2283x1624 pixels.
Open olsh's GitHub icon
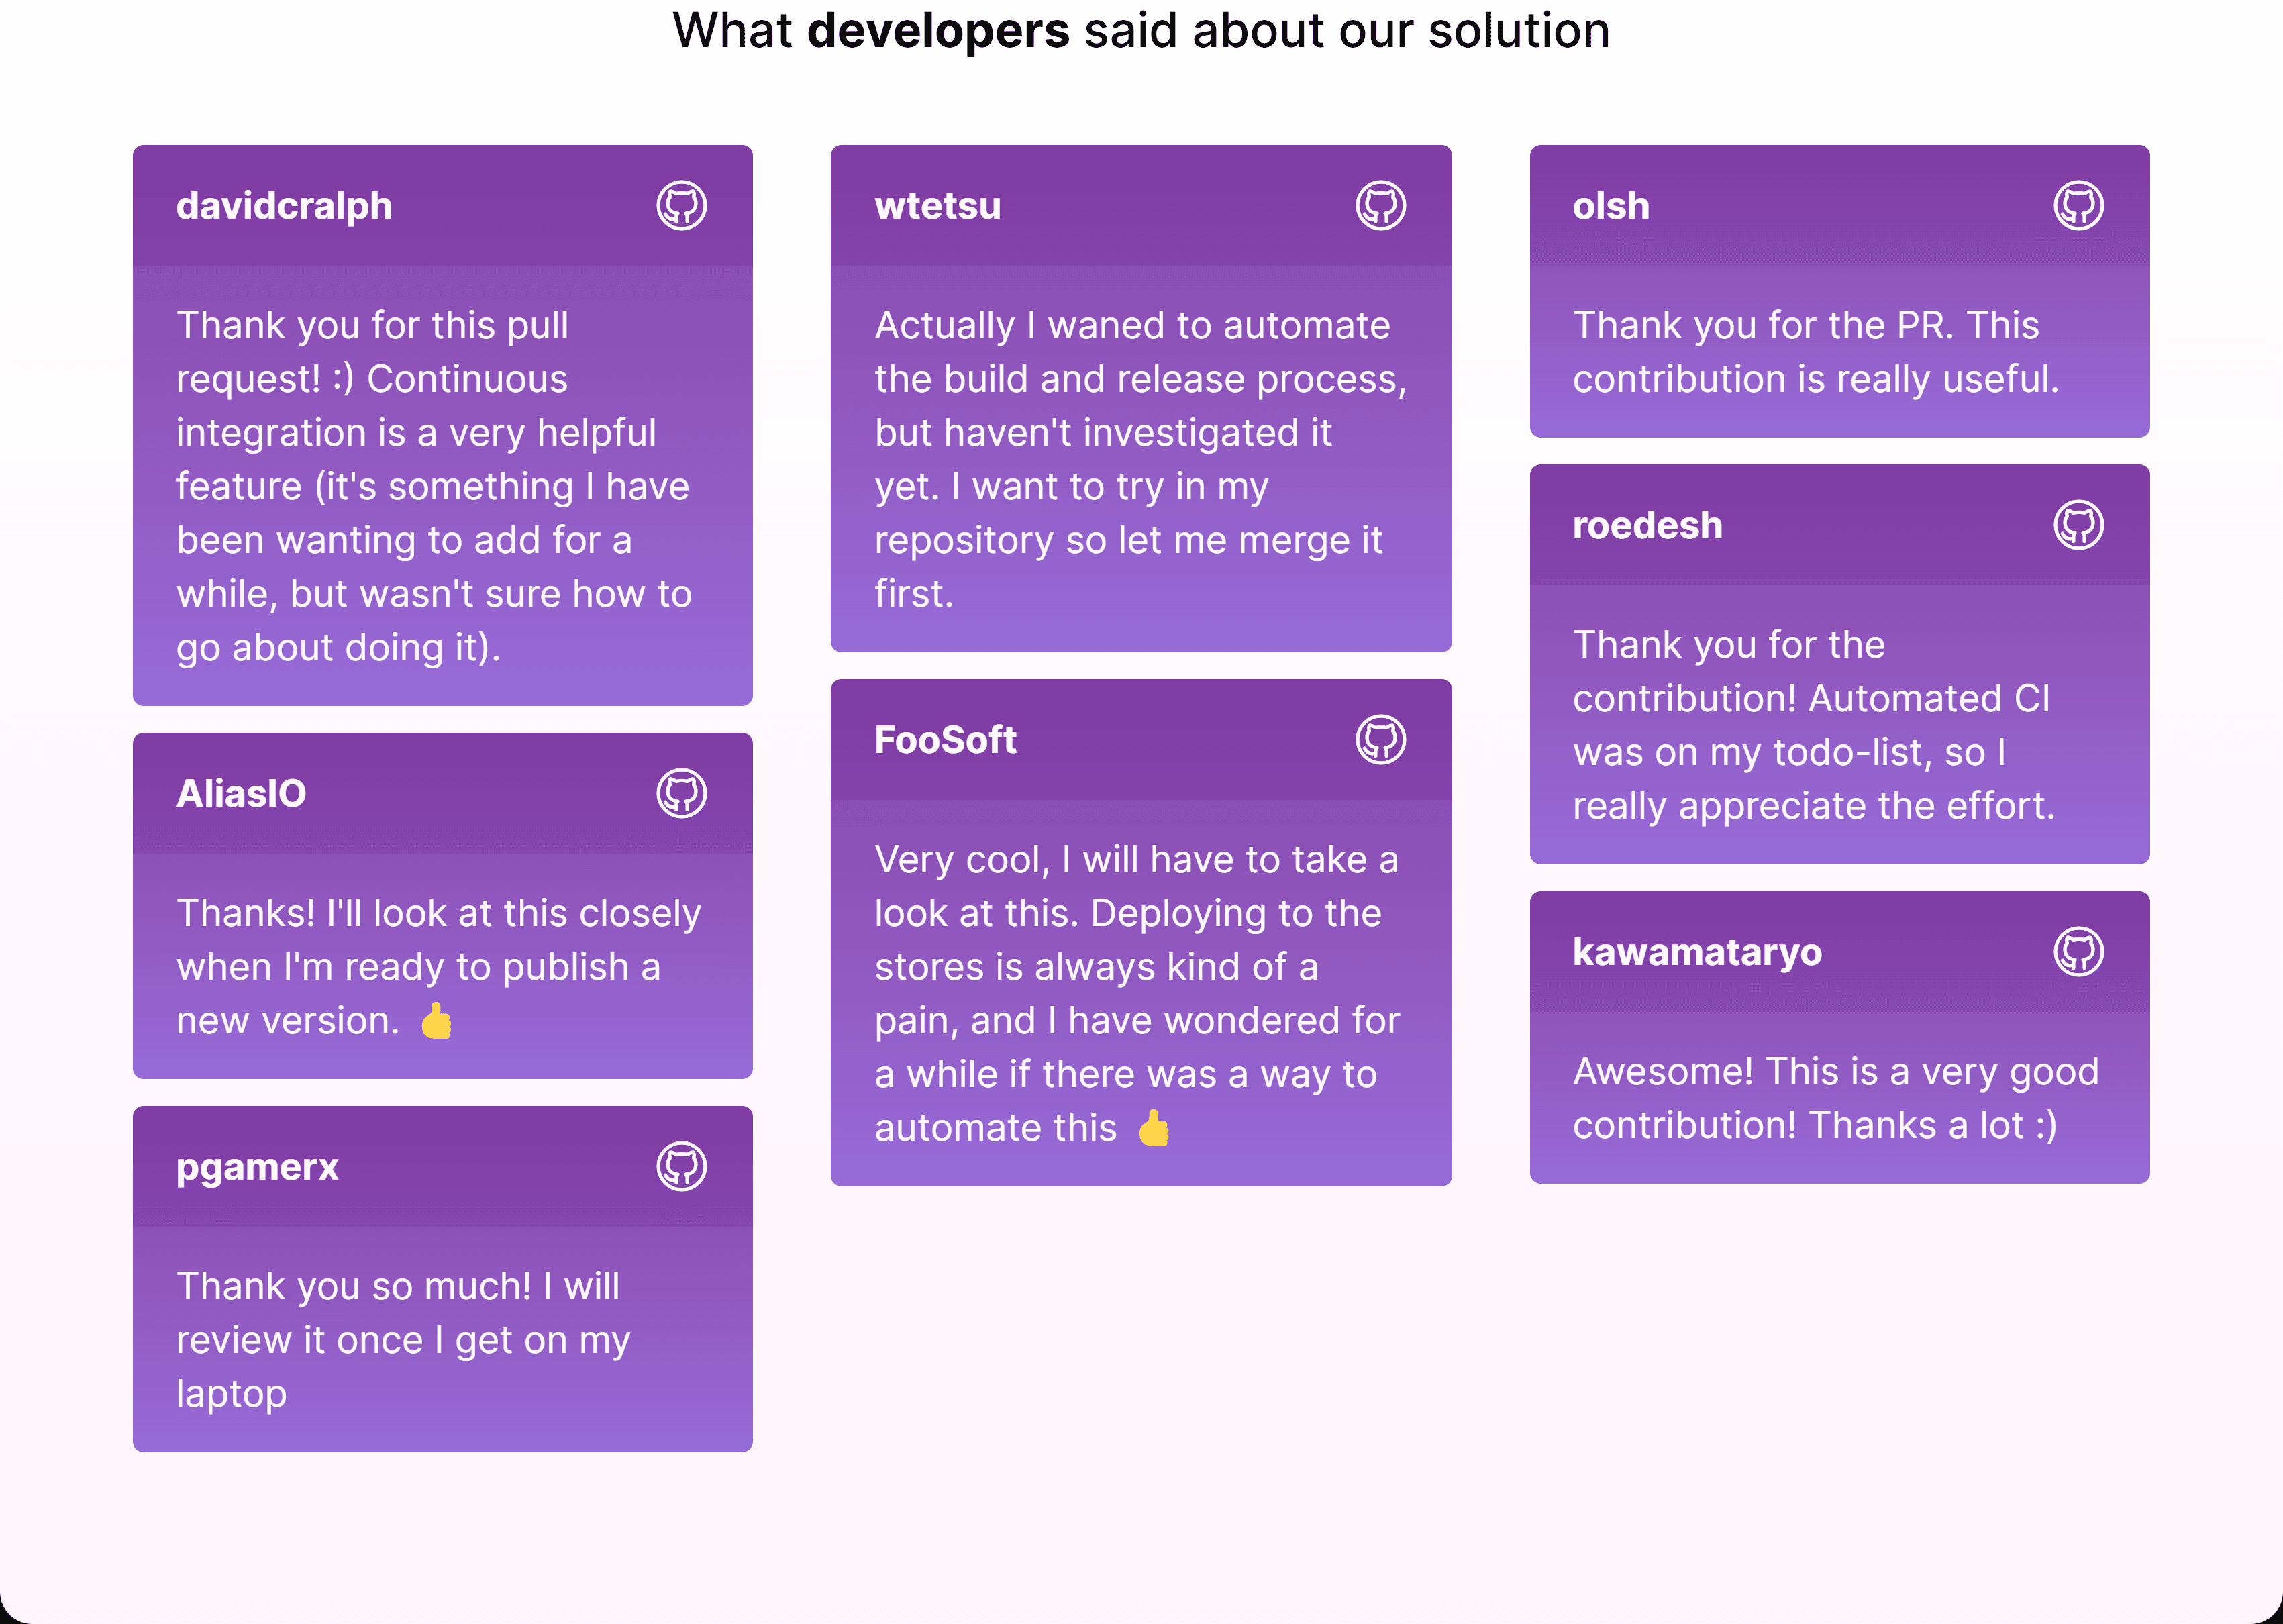point(2079,206)
